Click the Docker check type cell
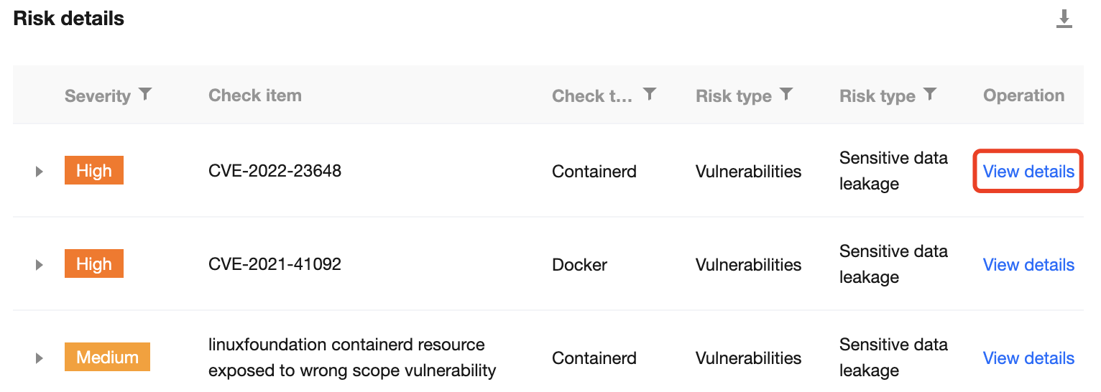The height and width of the screenshot is (392, 1101). [x=579, y=265]
